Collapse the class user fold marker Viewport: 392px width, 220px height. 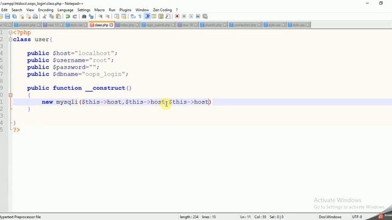[x=10, y=39]
